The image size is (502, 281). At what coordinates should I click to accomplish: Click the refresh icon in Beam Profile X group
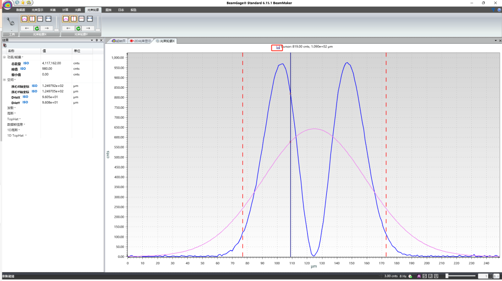click(37, 28)
